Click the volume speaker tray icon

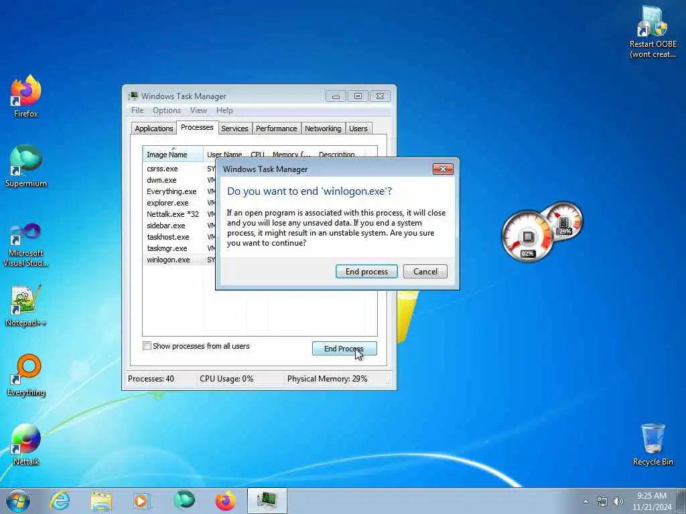618,501
